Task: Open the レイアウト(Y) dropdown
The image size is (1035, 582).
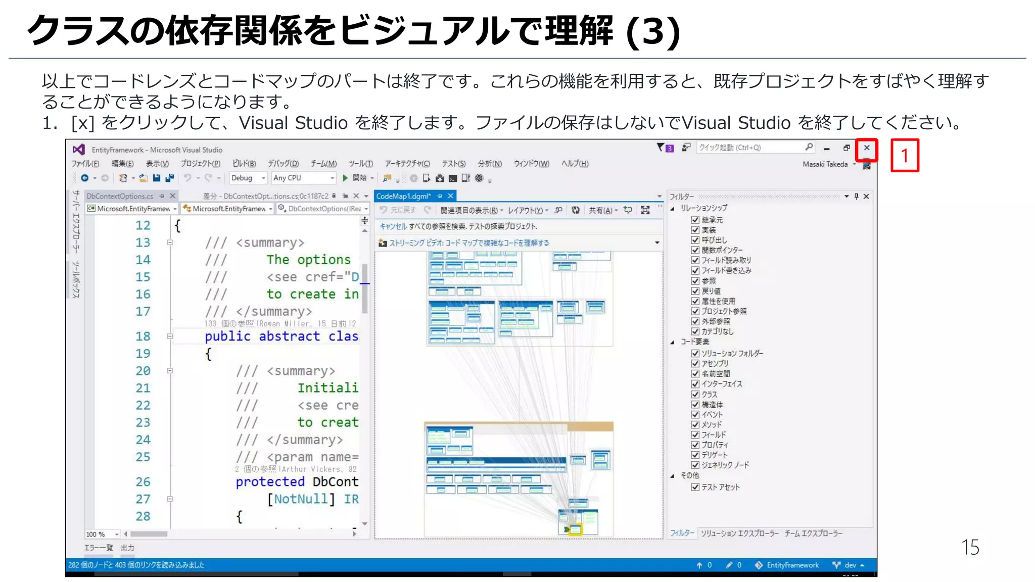Action: [528, 210]
